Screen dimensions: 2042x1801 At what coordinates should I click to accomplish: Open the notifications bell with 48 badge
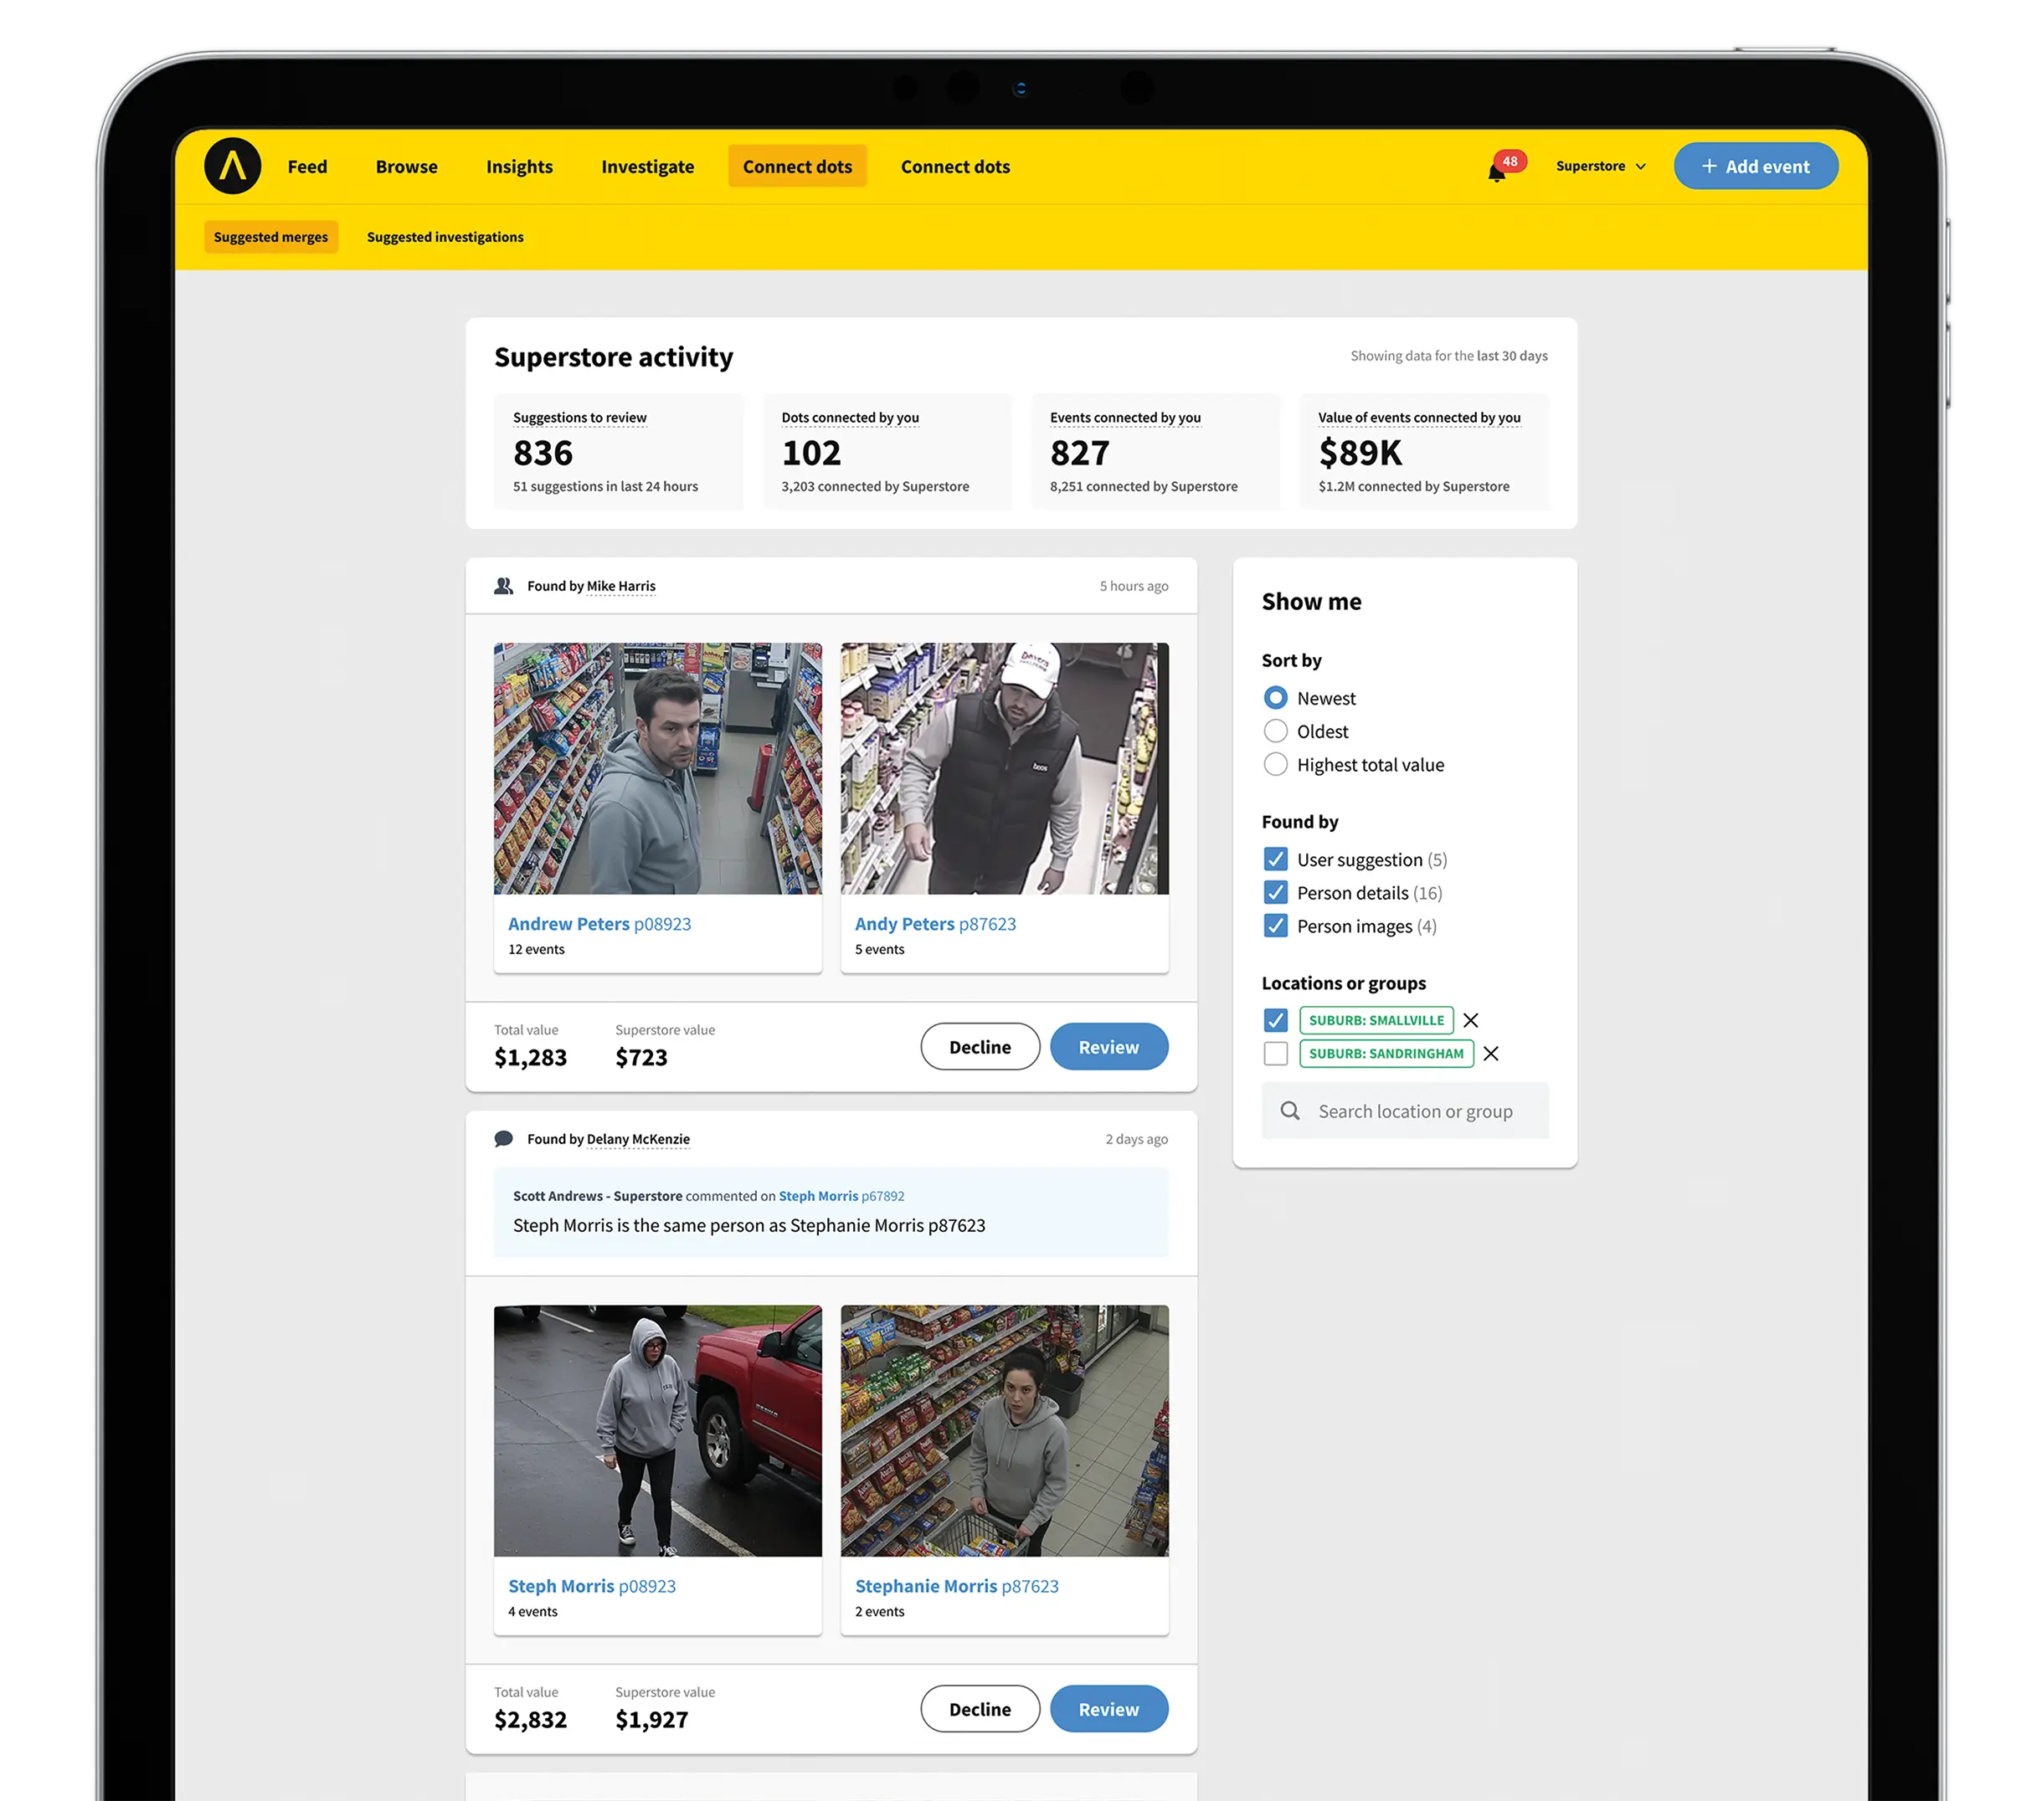pos(1495,172)
